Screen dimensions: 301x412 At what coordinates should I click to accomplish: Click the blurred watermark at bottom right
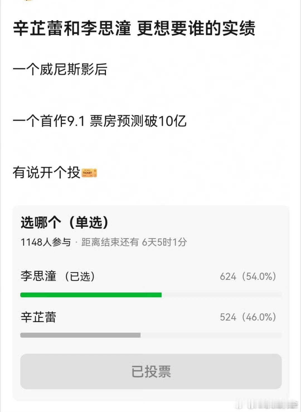267,404
